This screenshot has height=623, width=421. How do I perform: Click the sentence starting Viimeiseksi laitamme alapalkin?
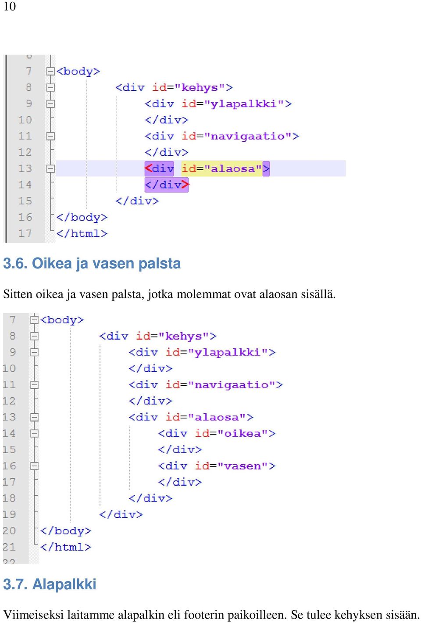point(211,615)
